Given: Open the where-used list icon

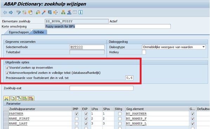Looking at the screenshot, I should coord(55,12).
